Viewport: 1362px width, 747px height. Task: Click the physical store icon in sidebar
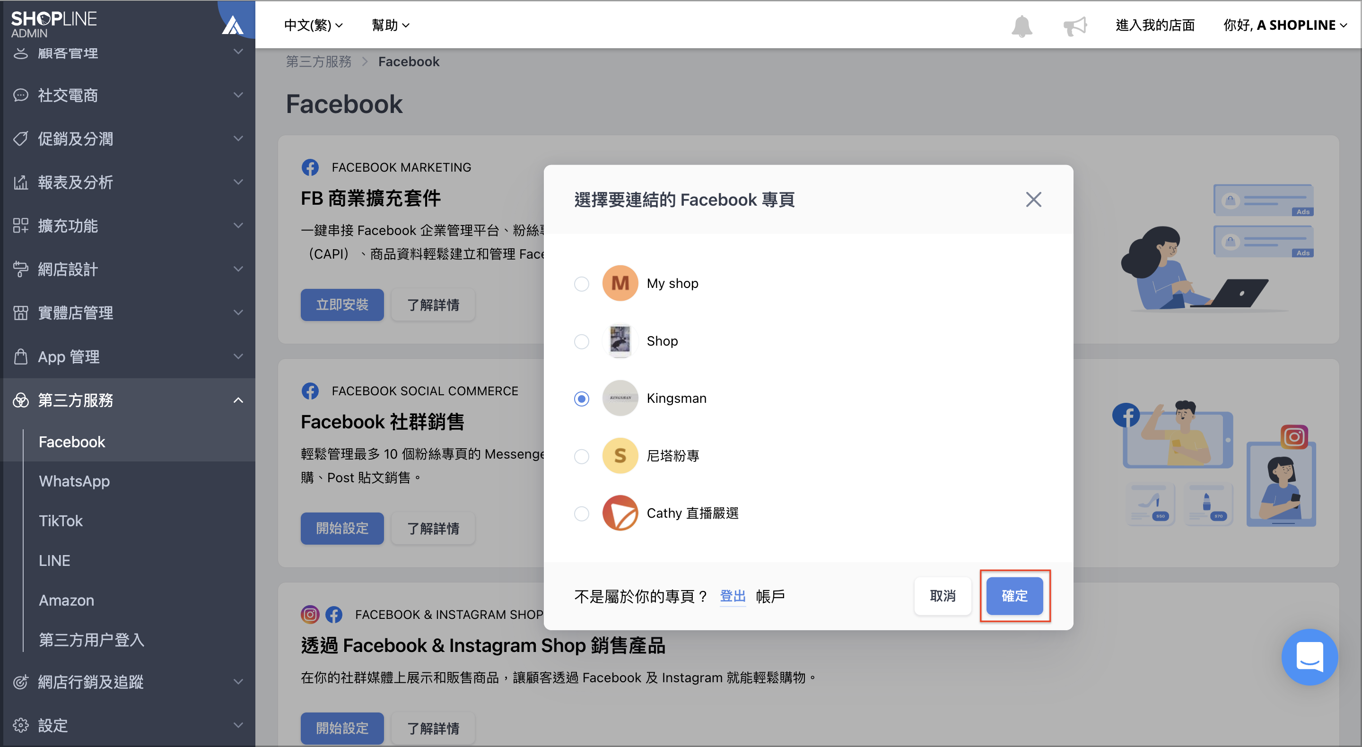coord(21,313)
